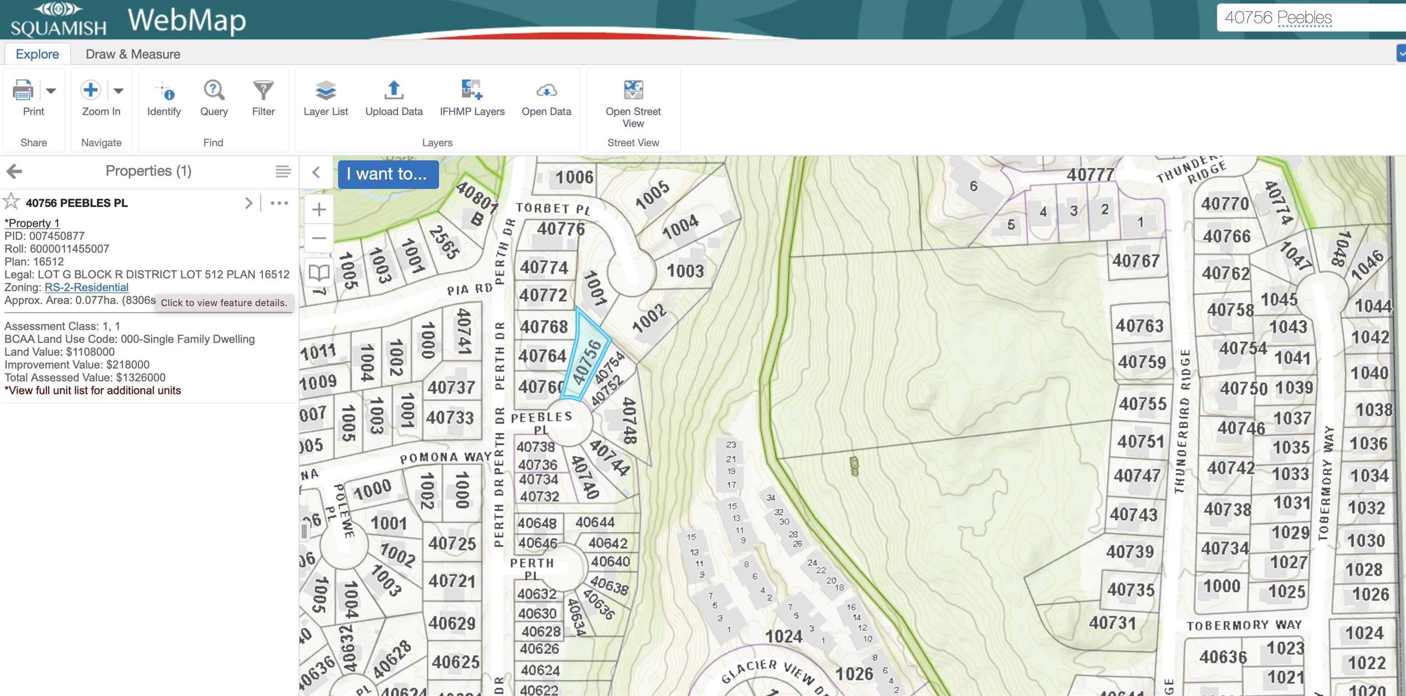Click parcel 40764 on Perth Dr
The width and height of the screenshot is (1406, 696).
542,356
